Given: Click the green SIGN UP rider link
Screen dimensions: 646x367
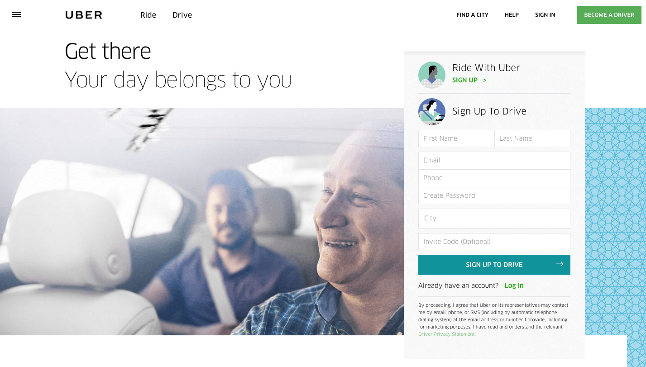Looking at the screenshot, I should tap(465, 80).
